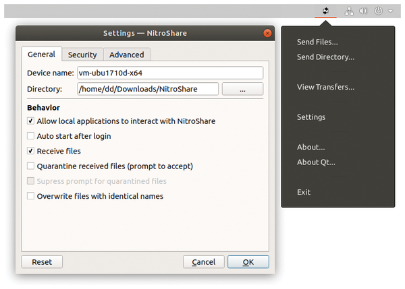The width and height of the screenshot is (405, 289).
Task: Click the Cancel button
Action: click(204, 262)
